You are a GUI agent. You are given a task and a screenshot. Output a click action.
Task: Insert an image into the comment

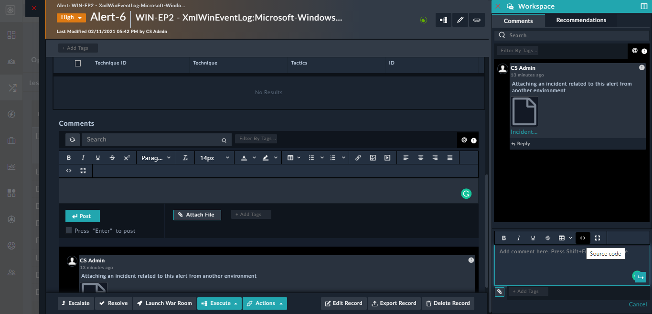[373, 157]
